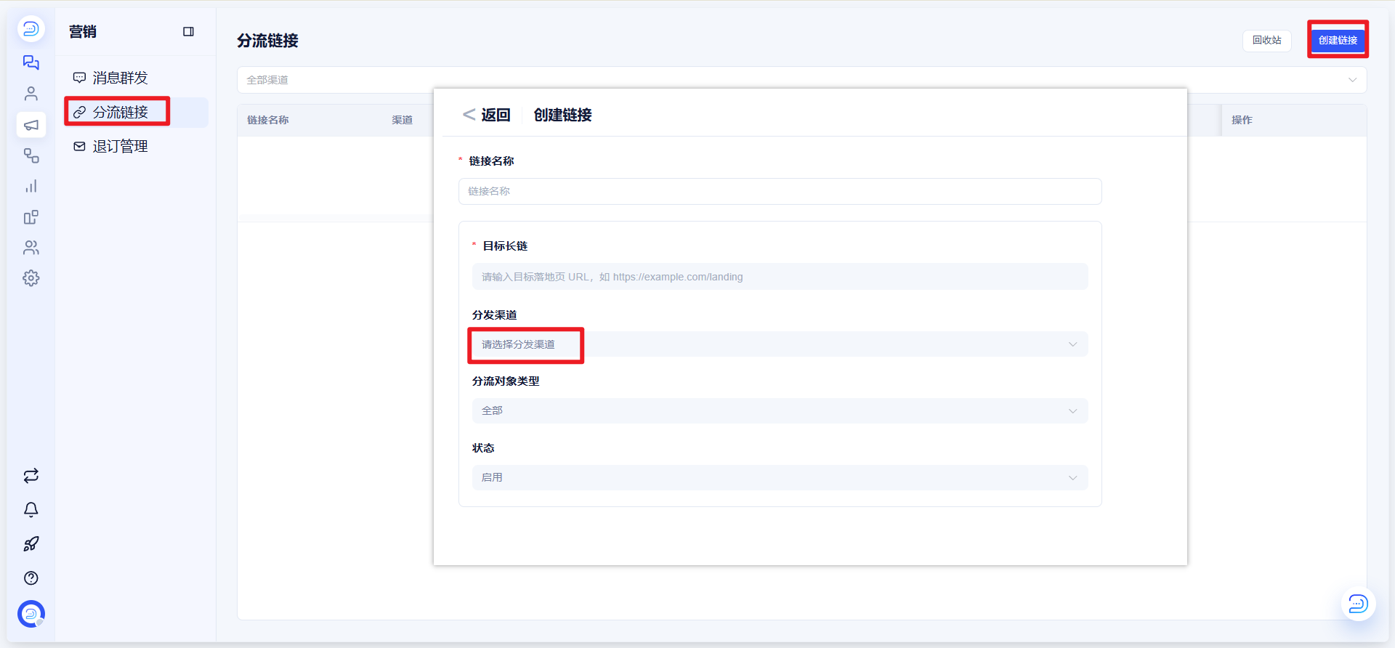Select 分流链接 menu item

tap(136, 112)
